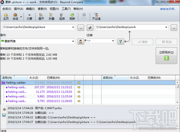Viewport: 180px width, 132px height.
Task: Click the log panel scroll up arrow
Action: (x=177, y=108)
